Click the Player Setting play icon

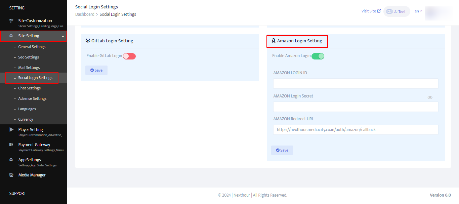11,129
